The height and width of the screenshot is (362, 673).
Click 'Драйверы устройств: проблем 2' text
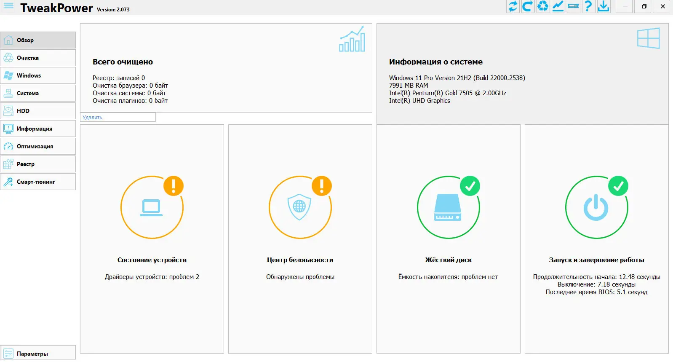(x=152, y=277)
